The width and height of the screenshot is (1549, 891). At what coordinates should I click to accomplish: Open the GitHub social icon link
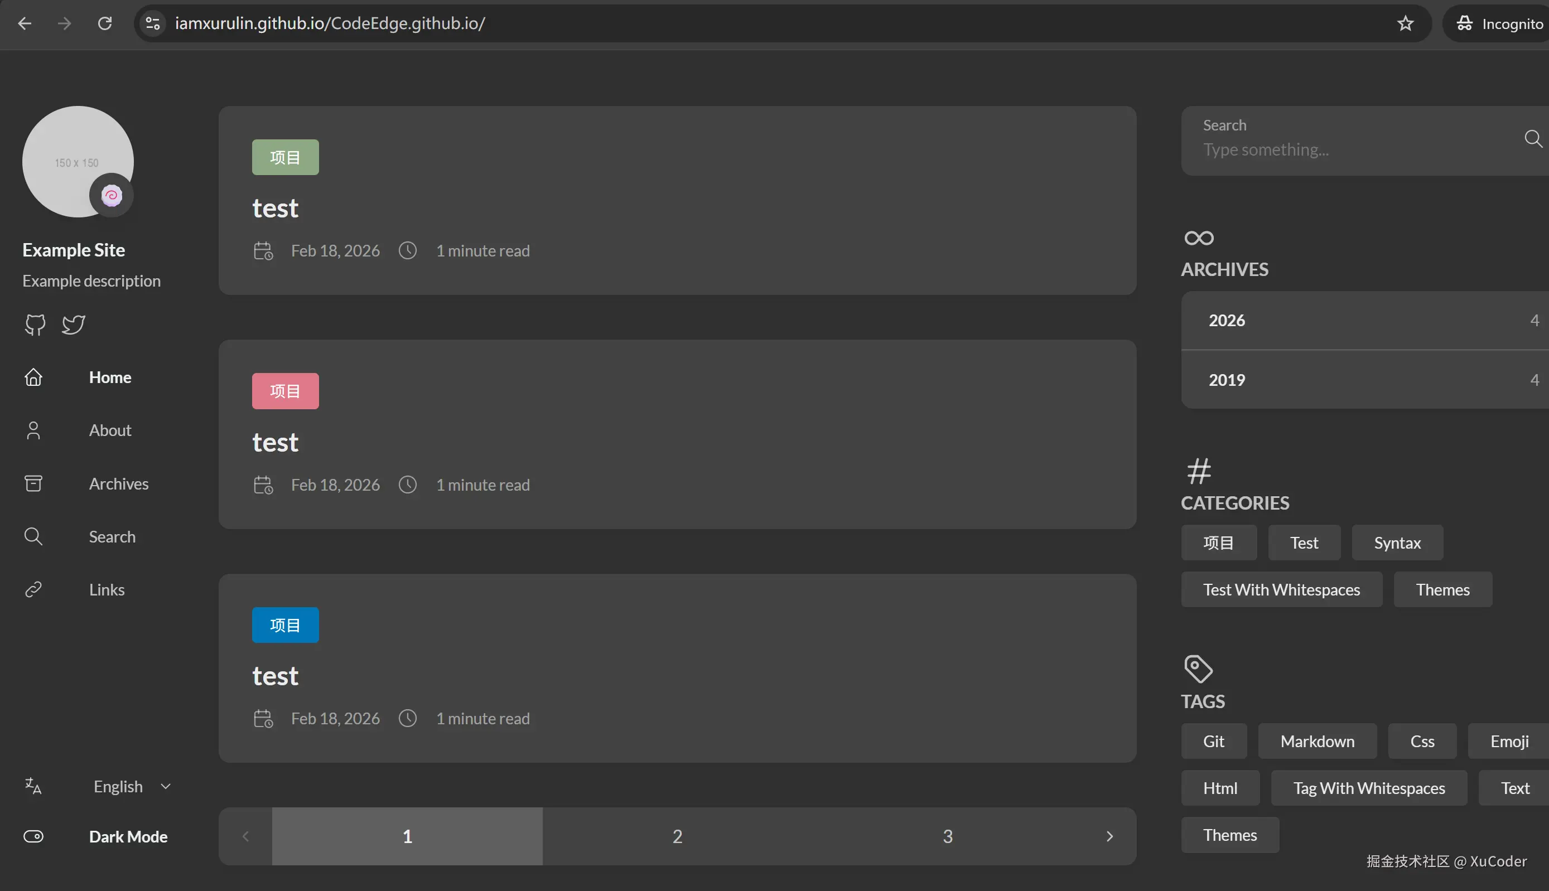pos(35,325)
